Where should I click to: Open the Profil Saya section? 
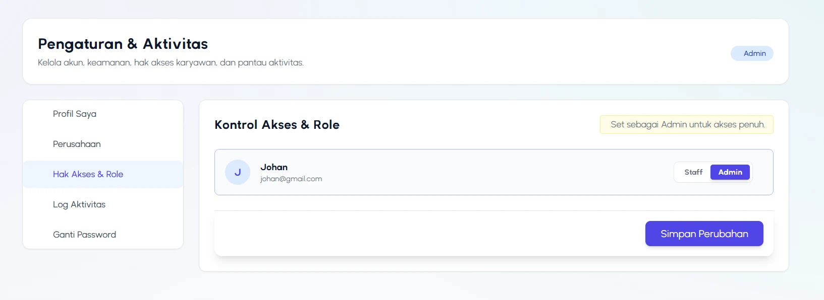click(75, 114)
